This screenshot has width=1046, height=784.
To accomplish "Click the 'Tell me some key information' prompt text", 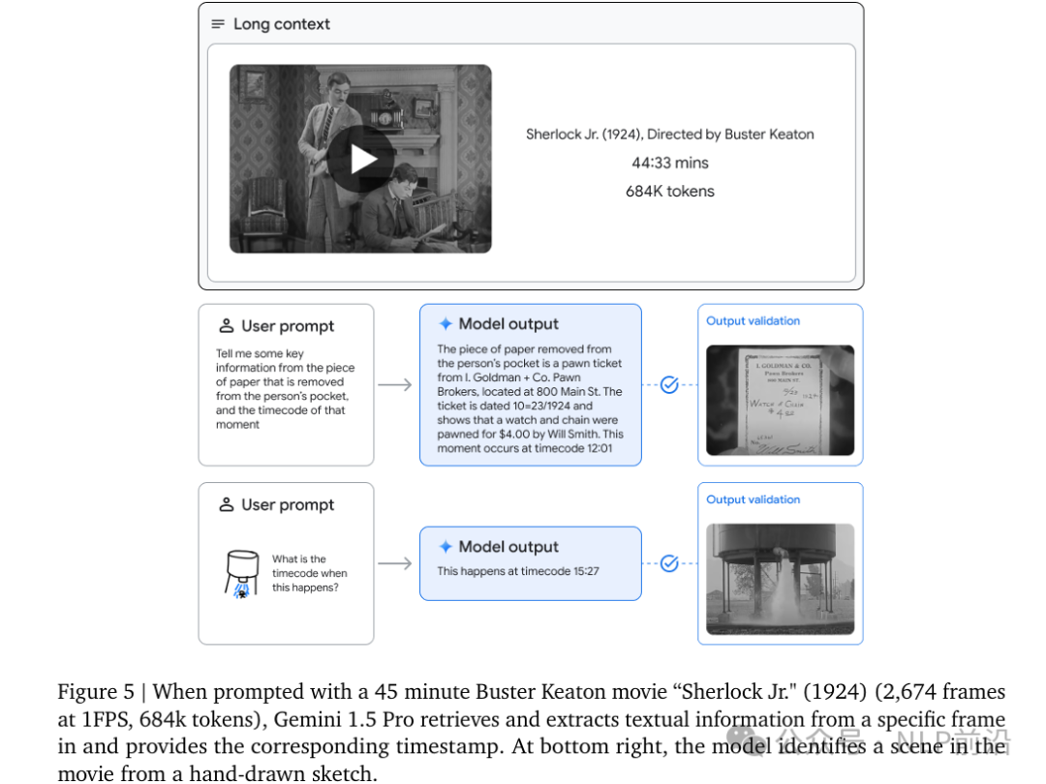I will coord(285,389).
